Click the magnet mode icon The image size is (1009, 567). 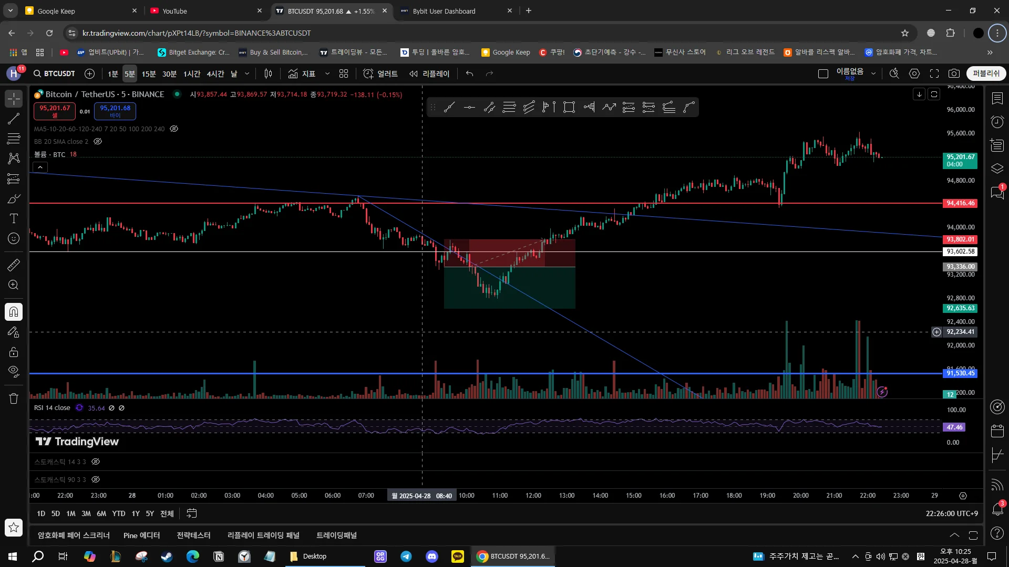pyautogui.click(x=14, y=312)
